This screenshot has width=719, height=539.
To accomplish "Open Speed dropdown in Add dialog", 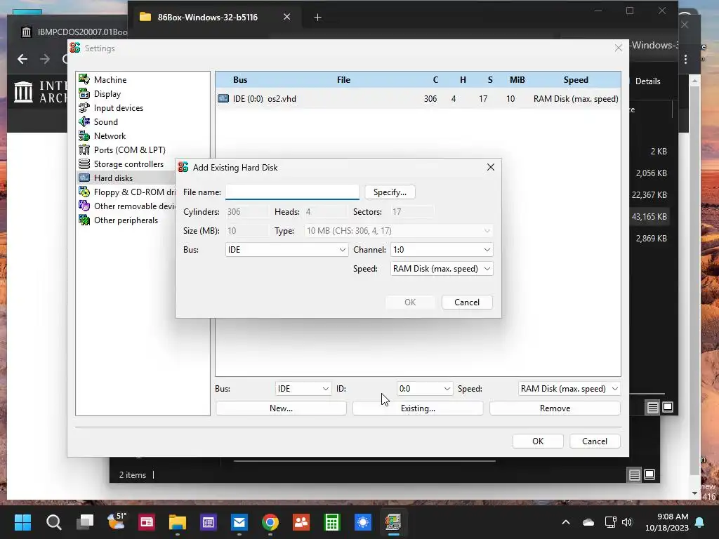I will (442, 269).
